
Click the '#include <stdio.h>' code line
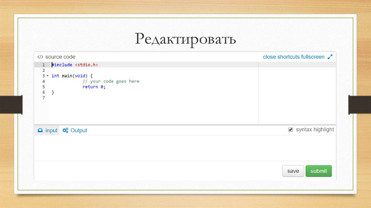[75, 65]
